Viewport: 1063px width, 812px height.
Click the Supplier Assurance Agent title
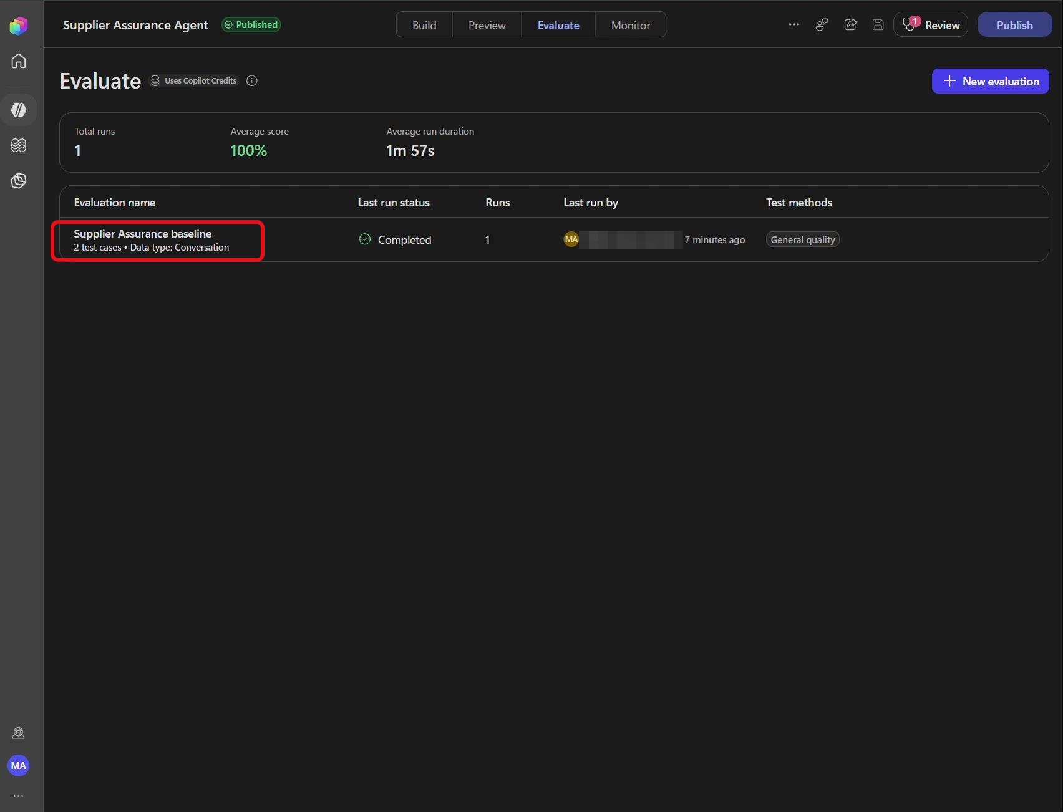[135, 25]
